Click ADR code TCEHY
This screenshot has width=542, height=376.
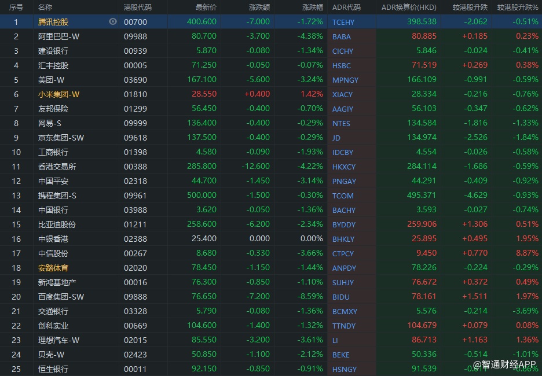(x=344, y=22)
